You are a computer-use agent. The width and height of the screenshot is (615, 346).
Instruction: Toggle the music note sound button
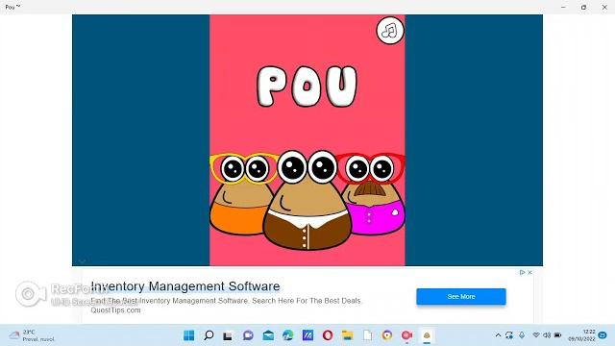click(x=390, y=30)
